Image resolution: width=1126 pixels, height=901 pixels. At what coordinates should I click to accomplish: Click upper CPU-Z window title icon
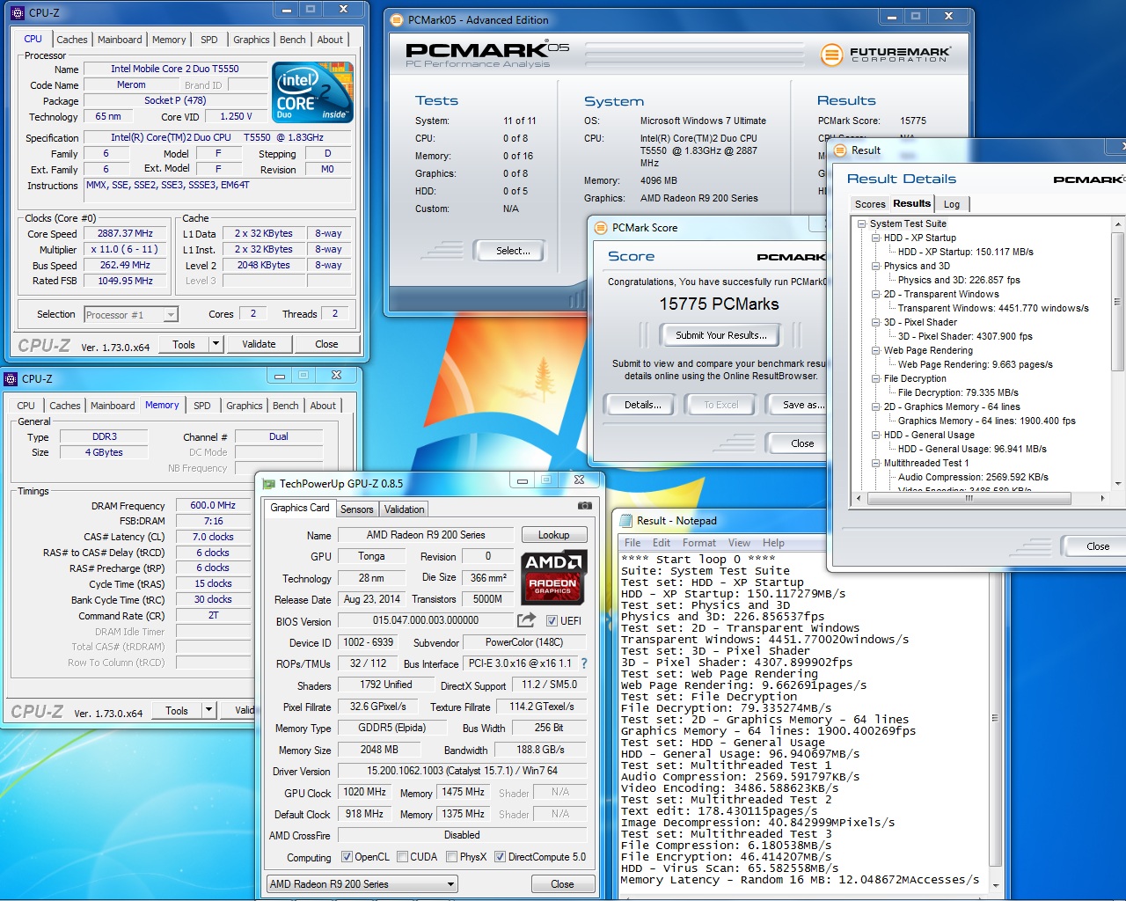click(19, 12)
